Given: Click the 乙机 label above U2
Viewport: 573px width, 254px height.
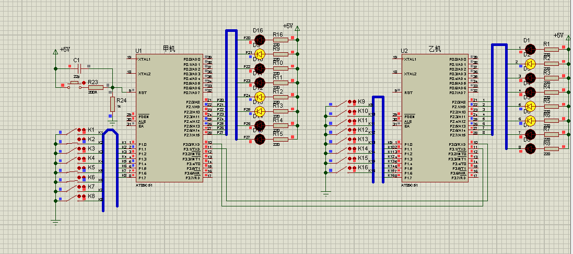Looking at the screenshot, I should click(x=435, y=49).
